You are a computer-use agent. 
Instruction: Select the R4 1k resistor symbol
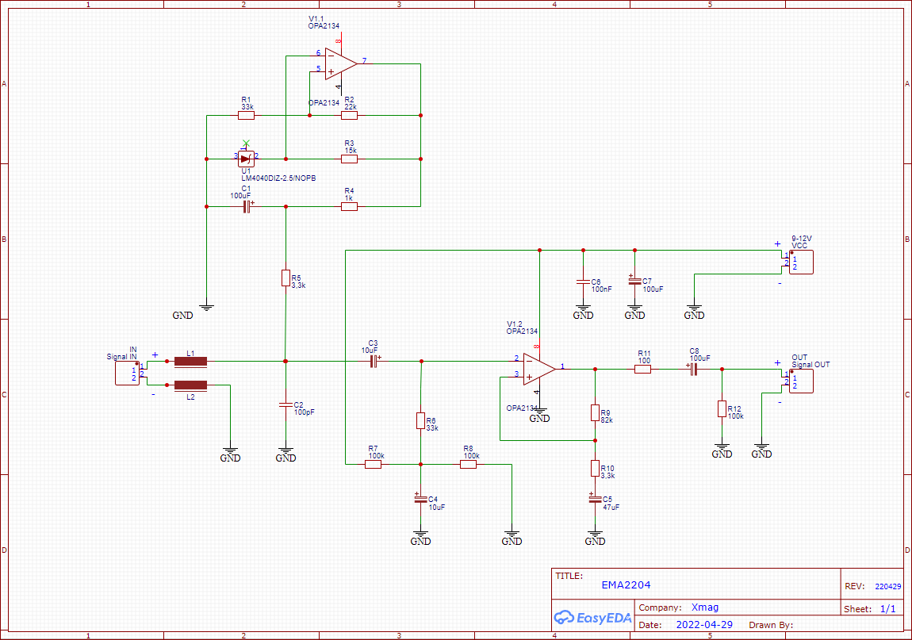tap(349, 206)
